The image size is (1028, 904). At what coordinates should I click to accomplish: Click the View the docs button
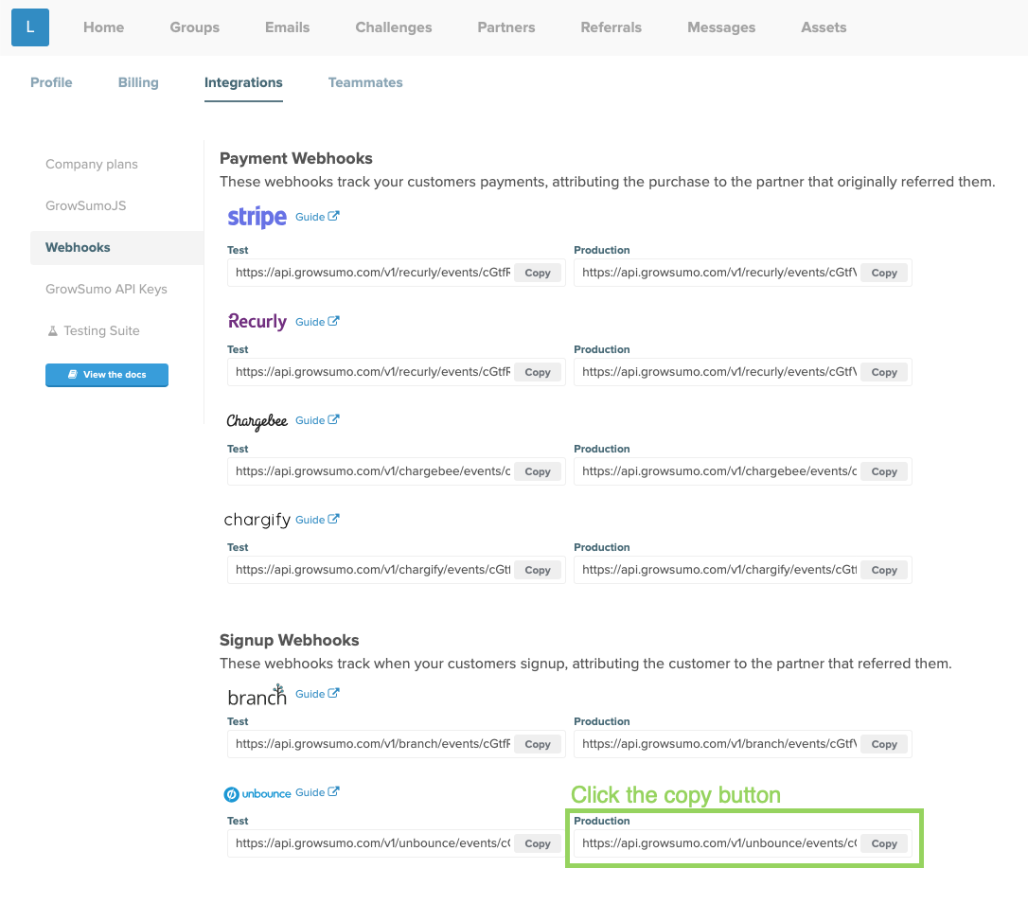(x=107, y=375)
